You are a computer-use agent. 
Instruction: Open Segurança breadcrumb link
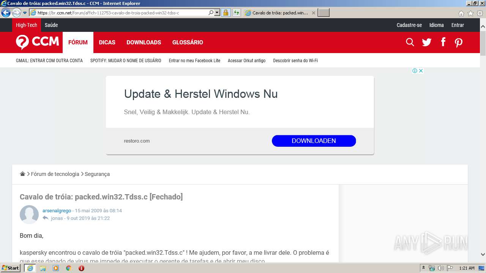[x=97, y=174]
